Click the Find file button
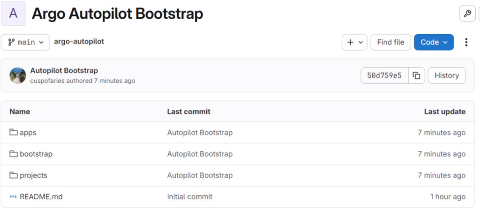This screenshot has width=480, height=208. click(x=390, y=42)
